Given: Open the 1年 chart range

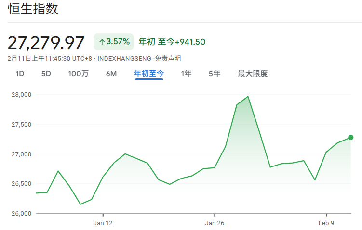Looking at the screenshot, I should 186,74.
